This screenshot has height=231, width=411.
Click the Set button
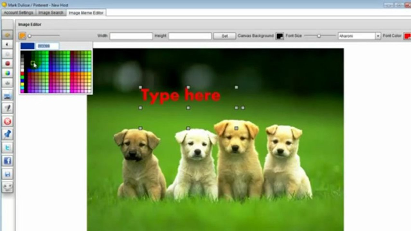(225, 36)
